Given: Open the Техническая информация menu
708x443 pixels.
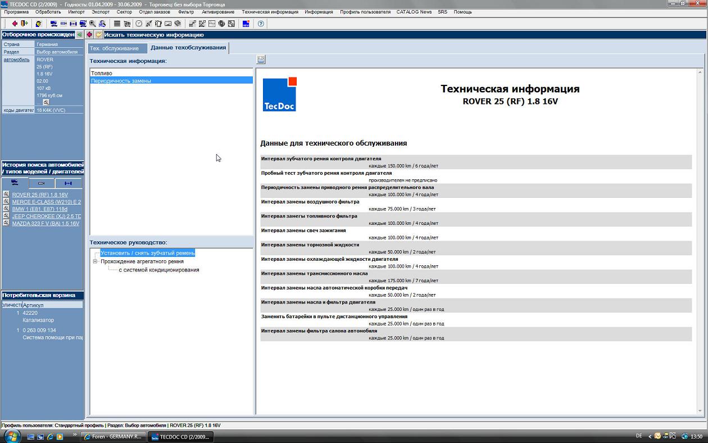Looking at the screenshot, I should [270, 12].
